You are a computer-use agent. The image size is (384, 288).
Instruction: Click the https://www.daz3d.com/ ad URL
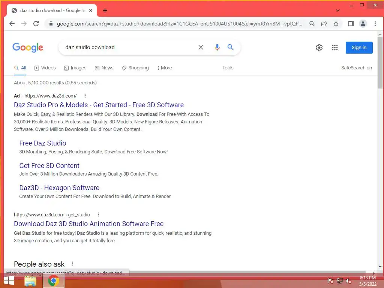pyautogui.click(x=51, y=96)
